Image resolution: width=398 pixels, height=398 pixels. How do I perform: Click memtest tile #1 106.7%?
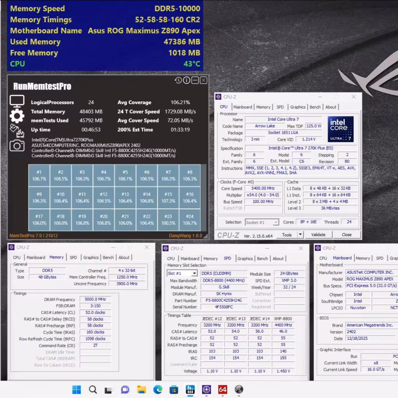pos(39,175)
